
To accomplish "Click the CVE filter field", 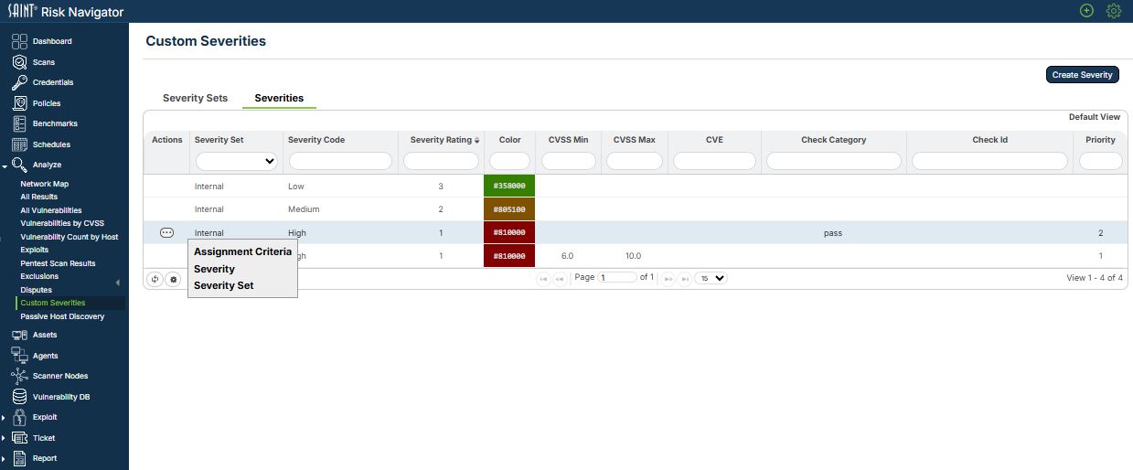I will 714,161.
